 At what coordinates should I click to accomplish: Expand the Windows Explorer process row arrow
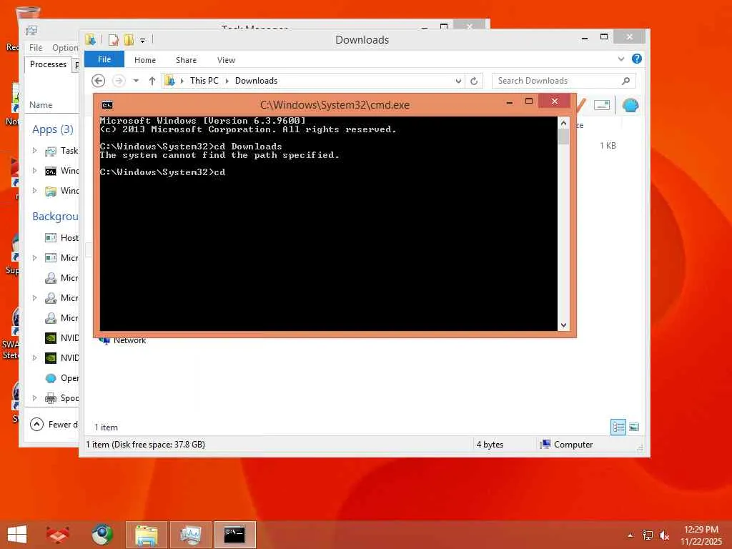point(34,190)
